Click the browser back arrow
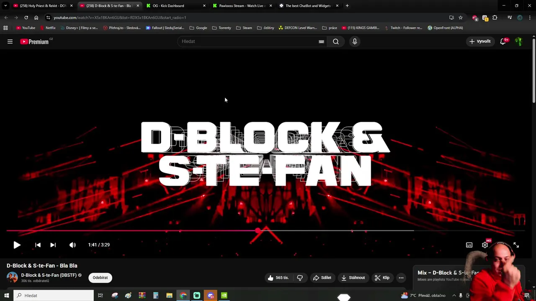Viewport: 536px width, 301px height. coord(6,18)
